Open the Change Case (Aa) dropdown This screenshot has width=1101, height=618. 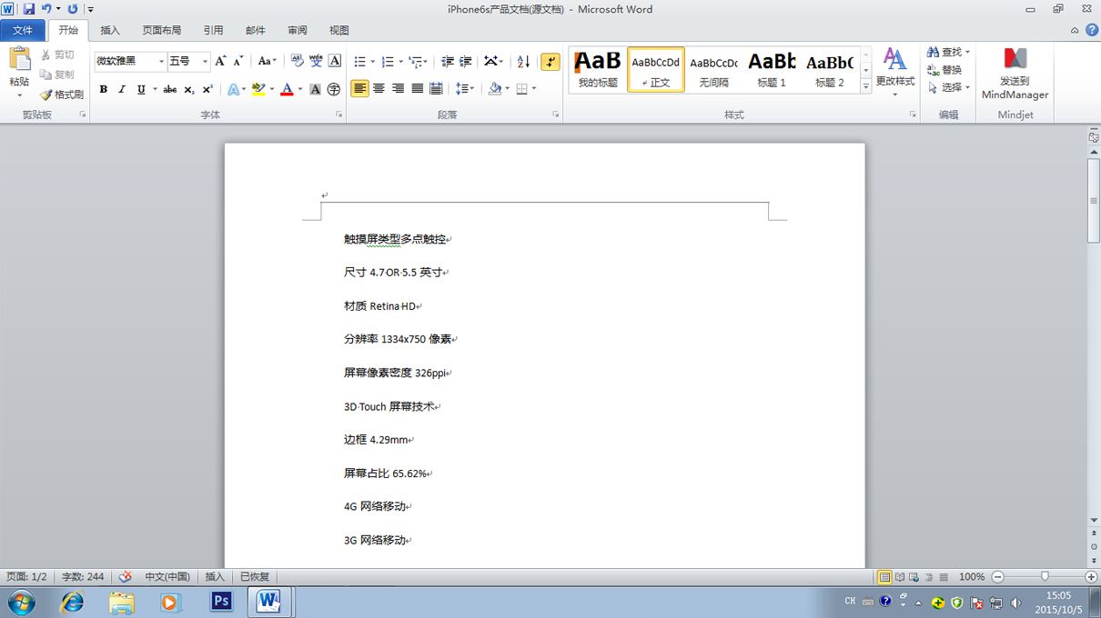[267, 61]
